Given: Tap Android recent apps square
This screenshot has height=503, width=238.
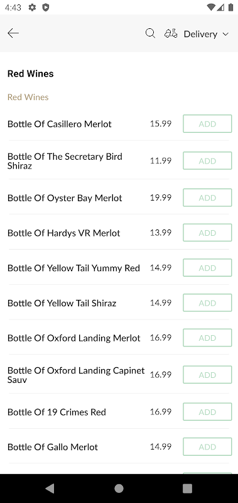Looking at the screenshot, I should (x=187, y=489).
